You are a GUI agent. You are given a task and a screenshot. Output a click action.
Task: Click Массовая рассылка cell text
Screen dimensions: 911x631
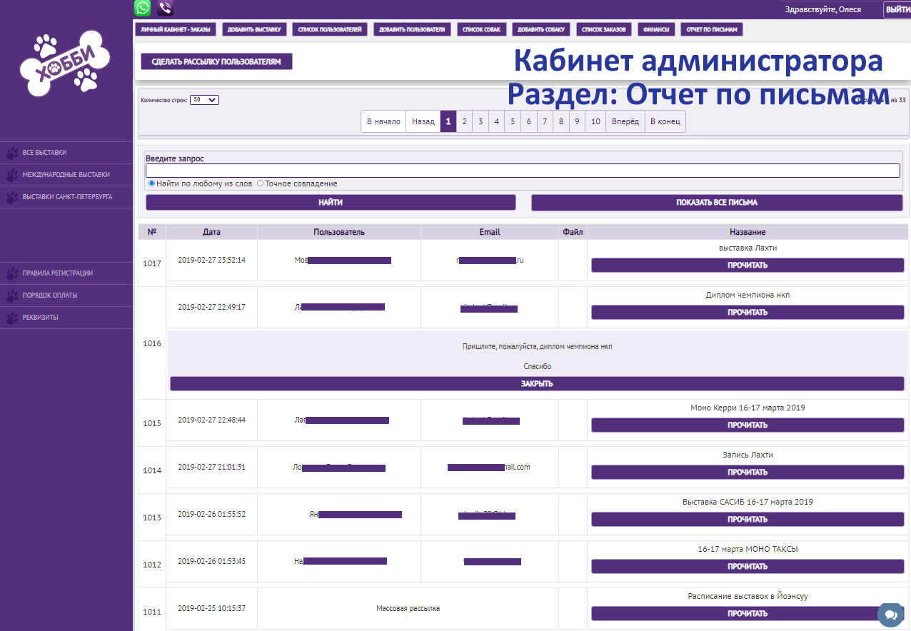[408, 608]
